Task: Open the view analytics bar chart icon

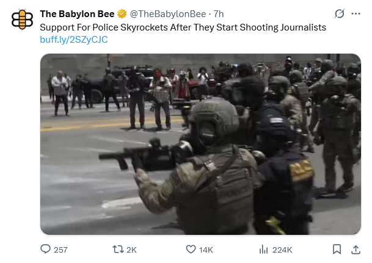Action: [264, 249]
